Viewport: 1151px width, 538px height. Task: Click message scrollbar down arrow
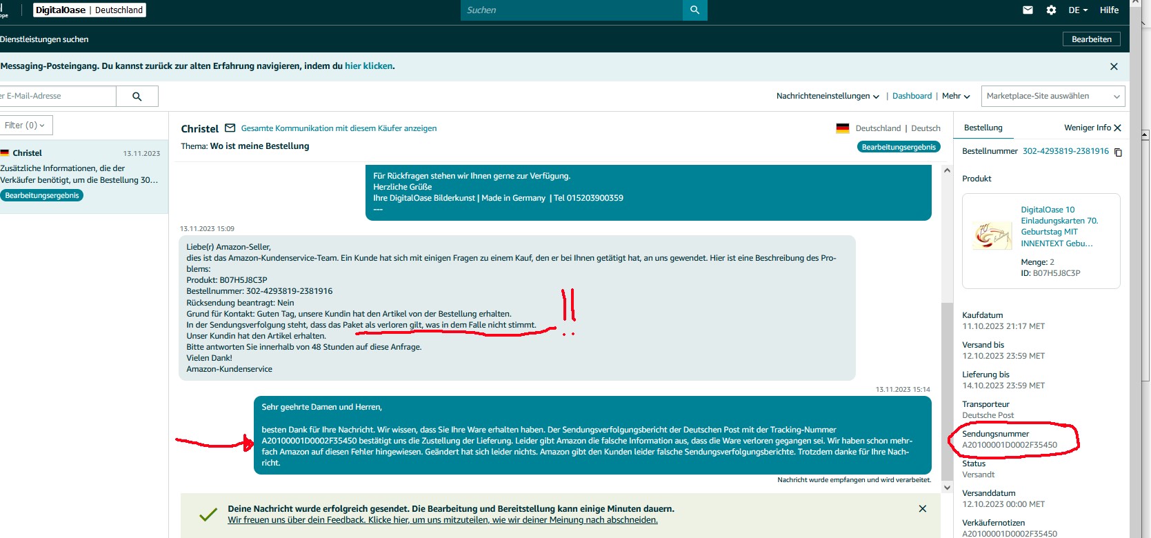[x=947, y=488]
